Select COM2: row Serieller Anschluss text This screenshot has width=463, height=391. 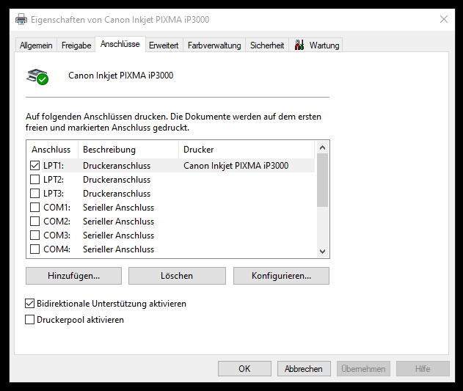pos(118,222)
